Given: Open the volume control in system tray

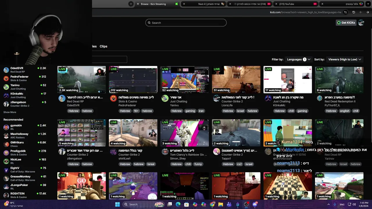Looking at the screenshot, I should pyautogui.click(x=354, y=204).
